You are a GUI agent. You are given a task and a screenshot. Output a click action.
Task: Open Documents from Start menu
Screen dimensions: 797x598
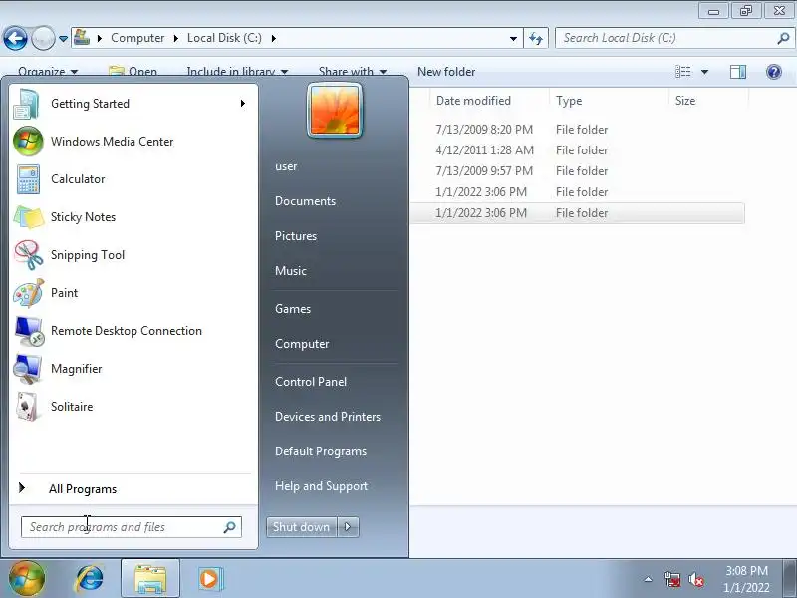point(305,201)
